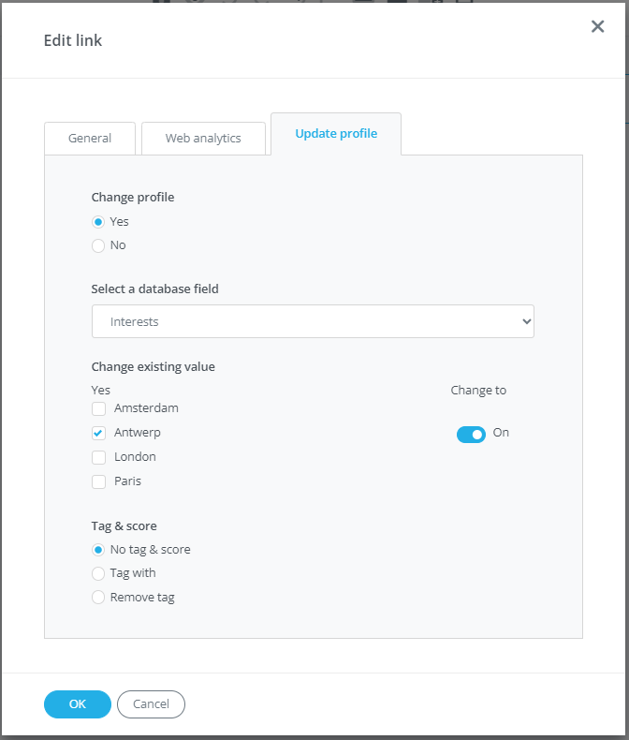Close the Edit link dialog

click(597, 27)
